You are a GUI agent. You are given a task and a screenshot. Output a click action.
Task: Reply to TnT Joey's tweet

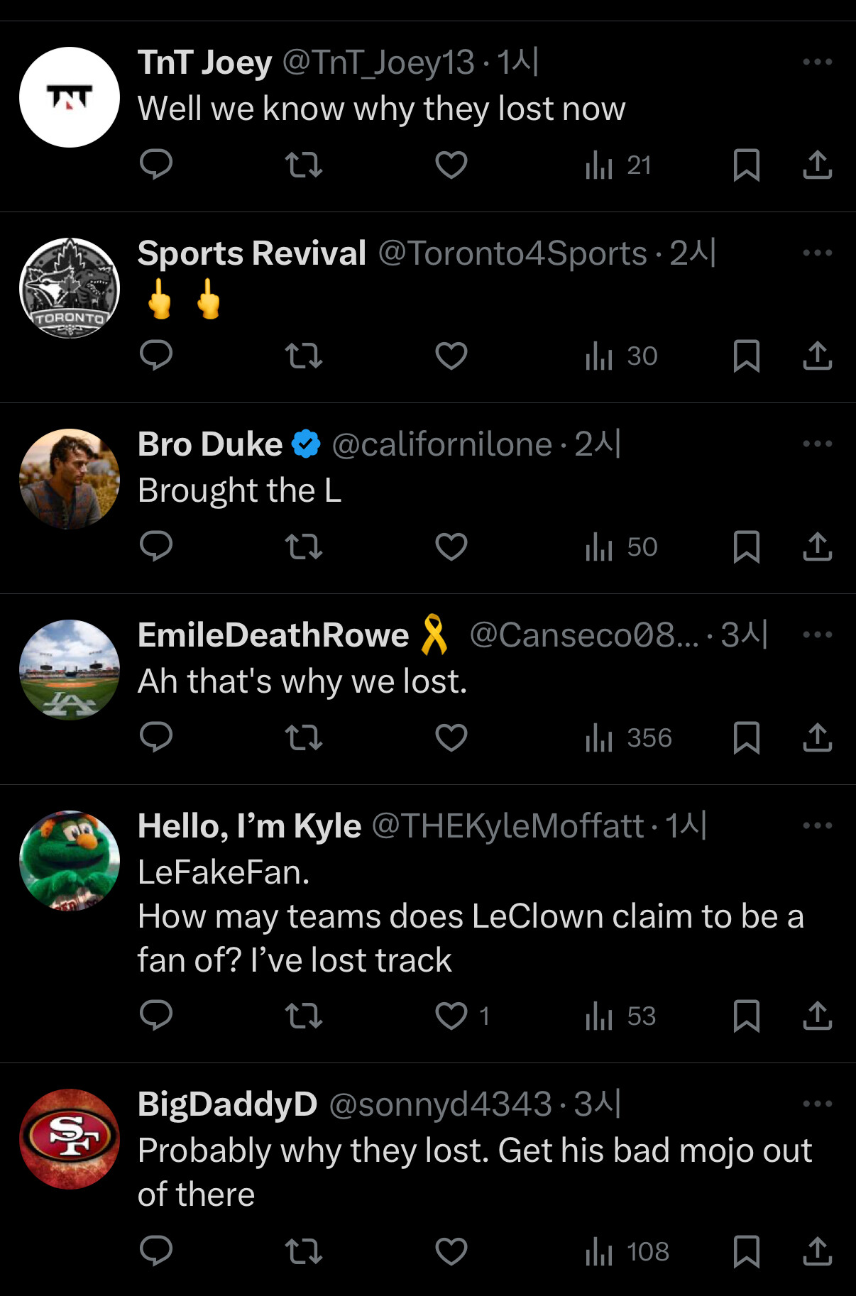click(x=156, y=165)
